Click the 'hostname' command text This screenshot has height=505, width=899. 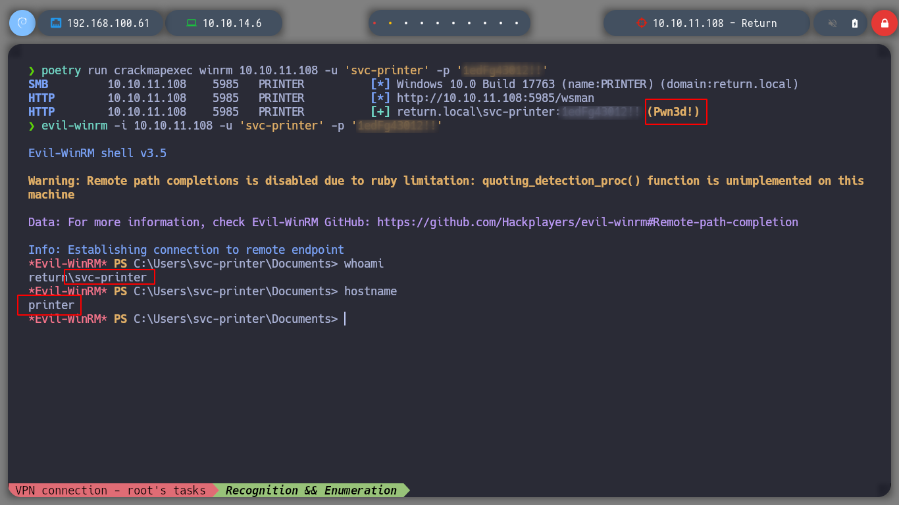(x=371, y=291)
